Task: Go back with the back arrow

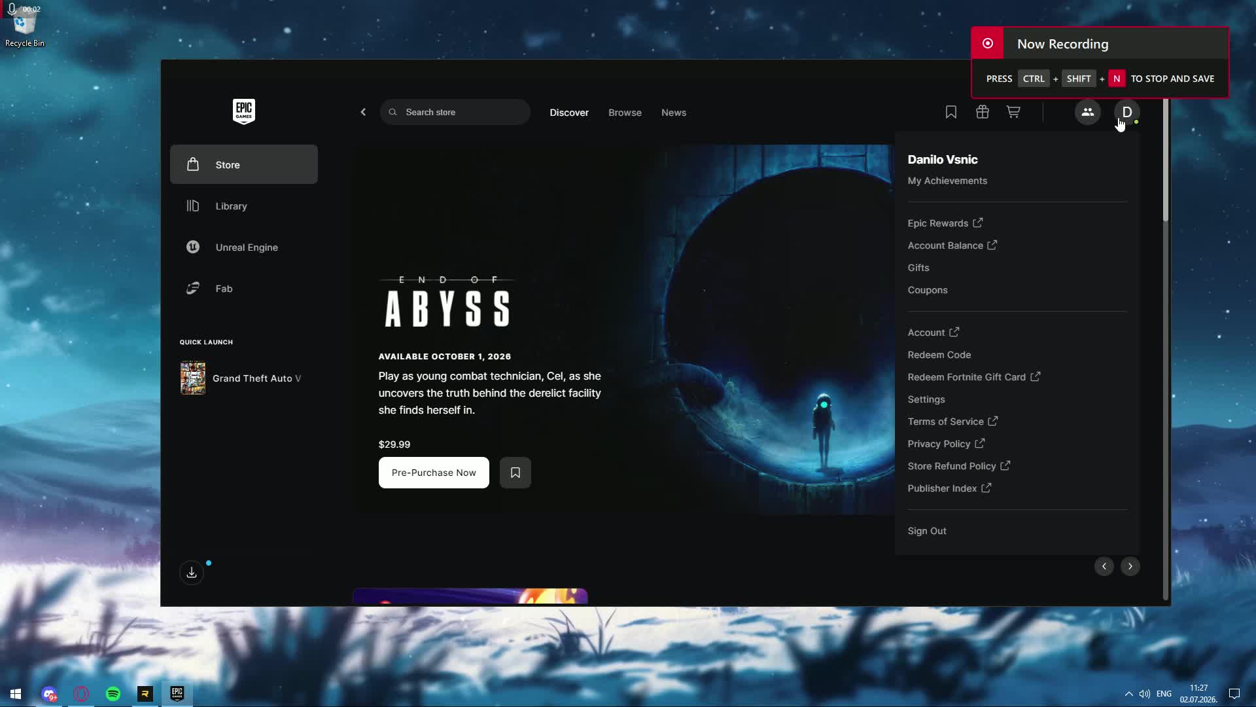Action: pyautogui.click(x=363, y=112)
